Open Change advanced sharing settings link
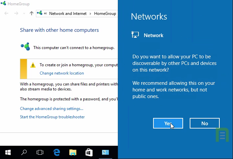 click(52, 109)
